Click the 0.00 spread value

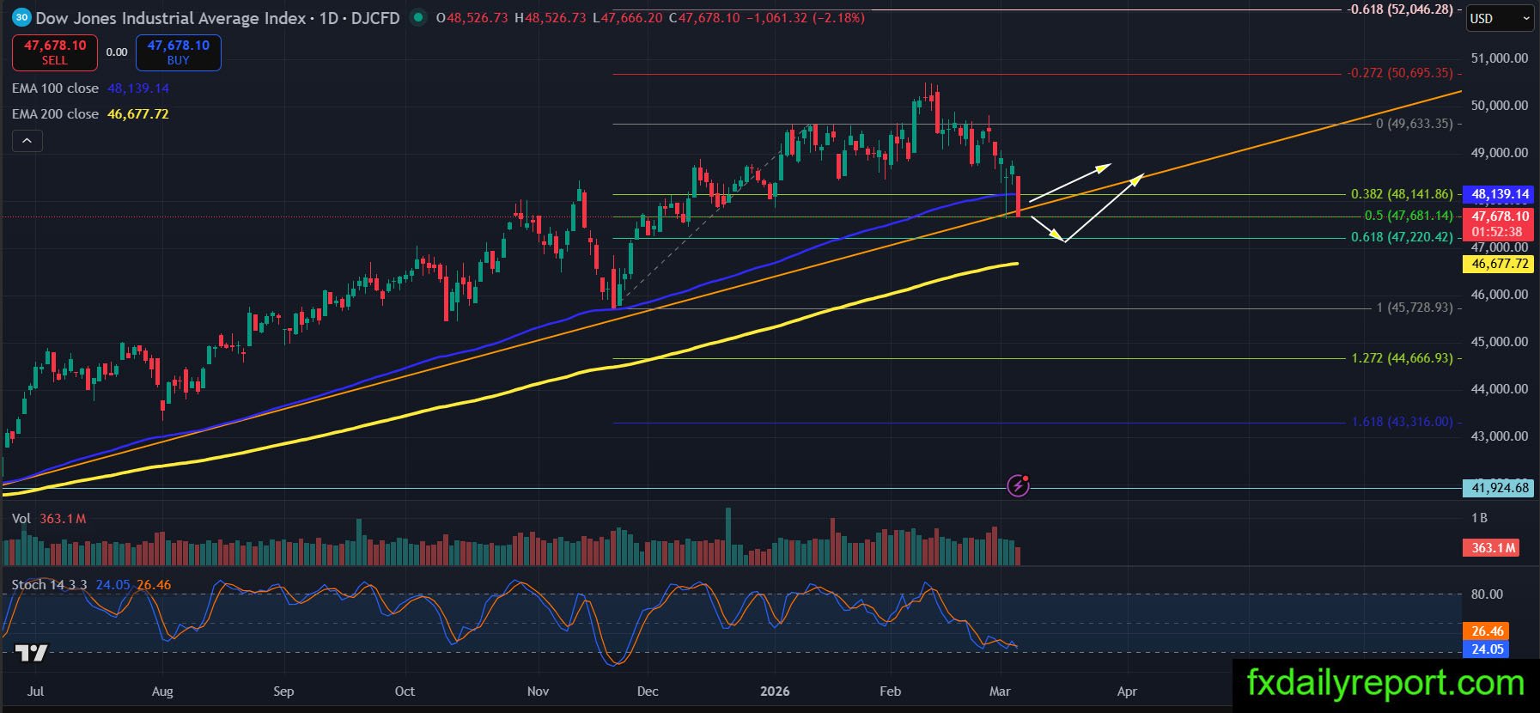[117, 52]
